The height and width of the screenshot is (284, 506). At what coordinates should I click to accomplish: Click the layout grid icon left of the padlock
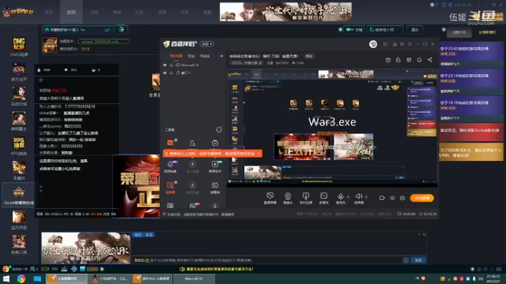388,60
